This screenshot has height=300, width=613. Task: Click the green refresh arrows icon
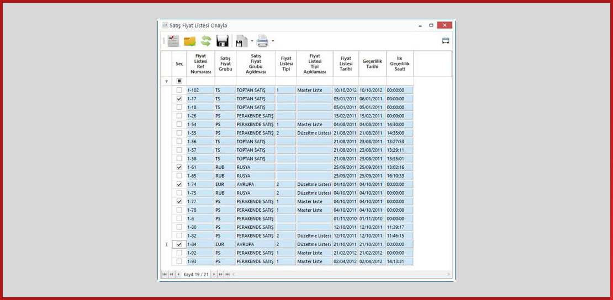pos(206,41)
